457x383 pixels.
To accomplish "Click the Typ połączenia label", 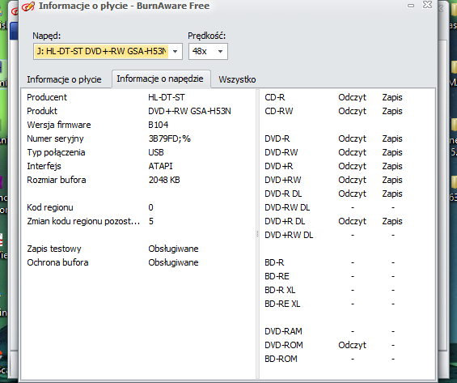I will pyautogui.click(x=56, y=152).
